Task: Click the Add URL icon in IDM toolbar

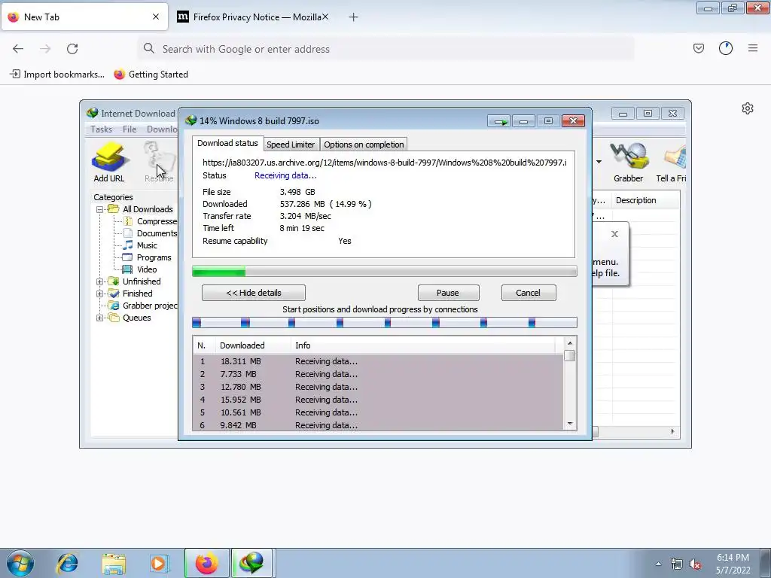Action: [x=108, y=163]
